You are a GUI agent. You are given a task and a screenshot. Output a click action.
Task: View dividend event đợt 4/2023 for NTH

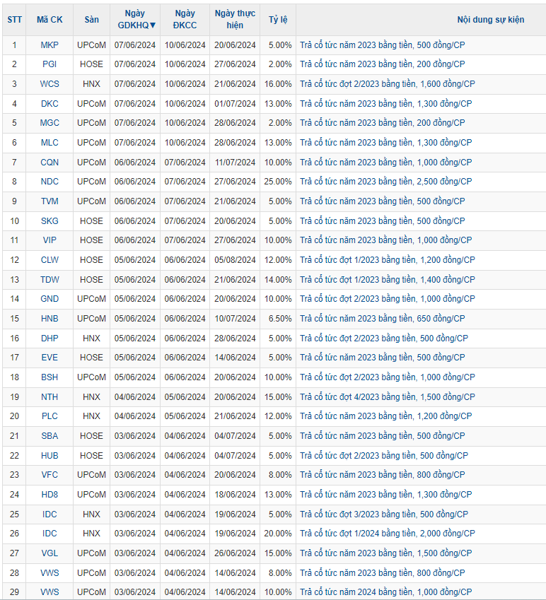click(387, 397)
